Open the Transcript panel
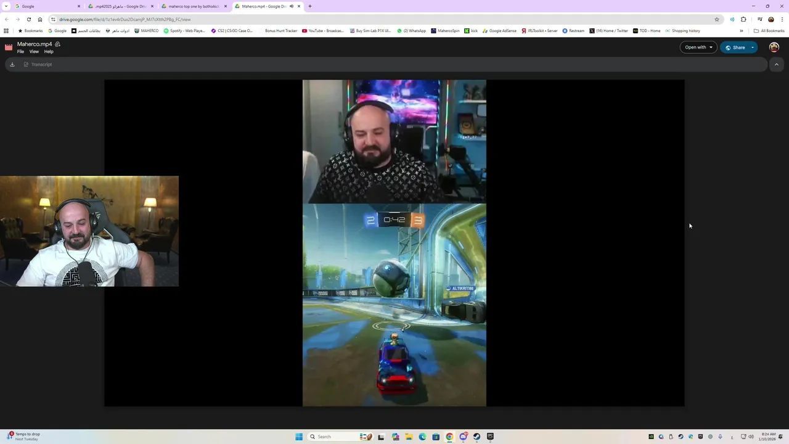Viewport: 789px width, 444px height. pos(38,64)
